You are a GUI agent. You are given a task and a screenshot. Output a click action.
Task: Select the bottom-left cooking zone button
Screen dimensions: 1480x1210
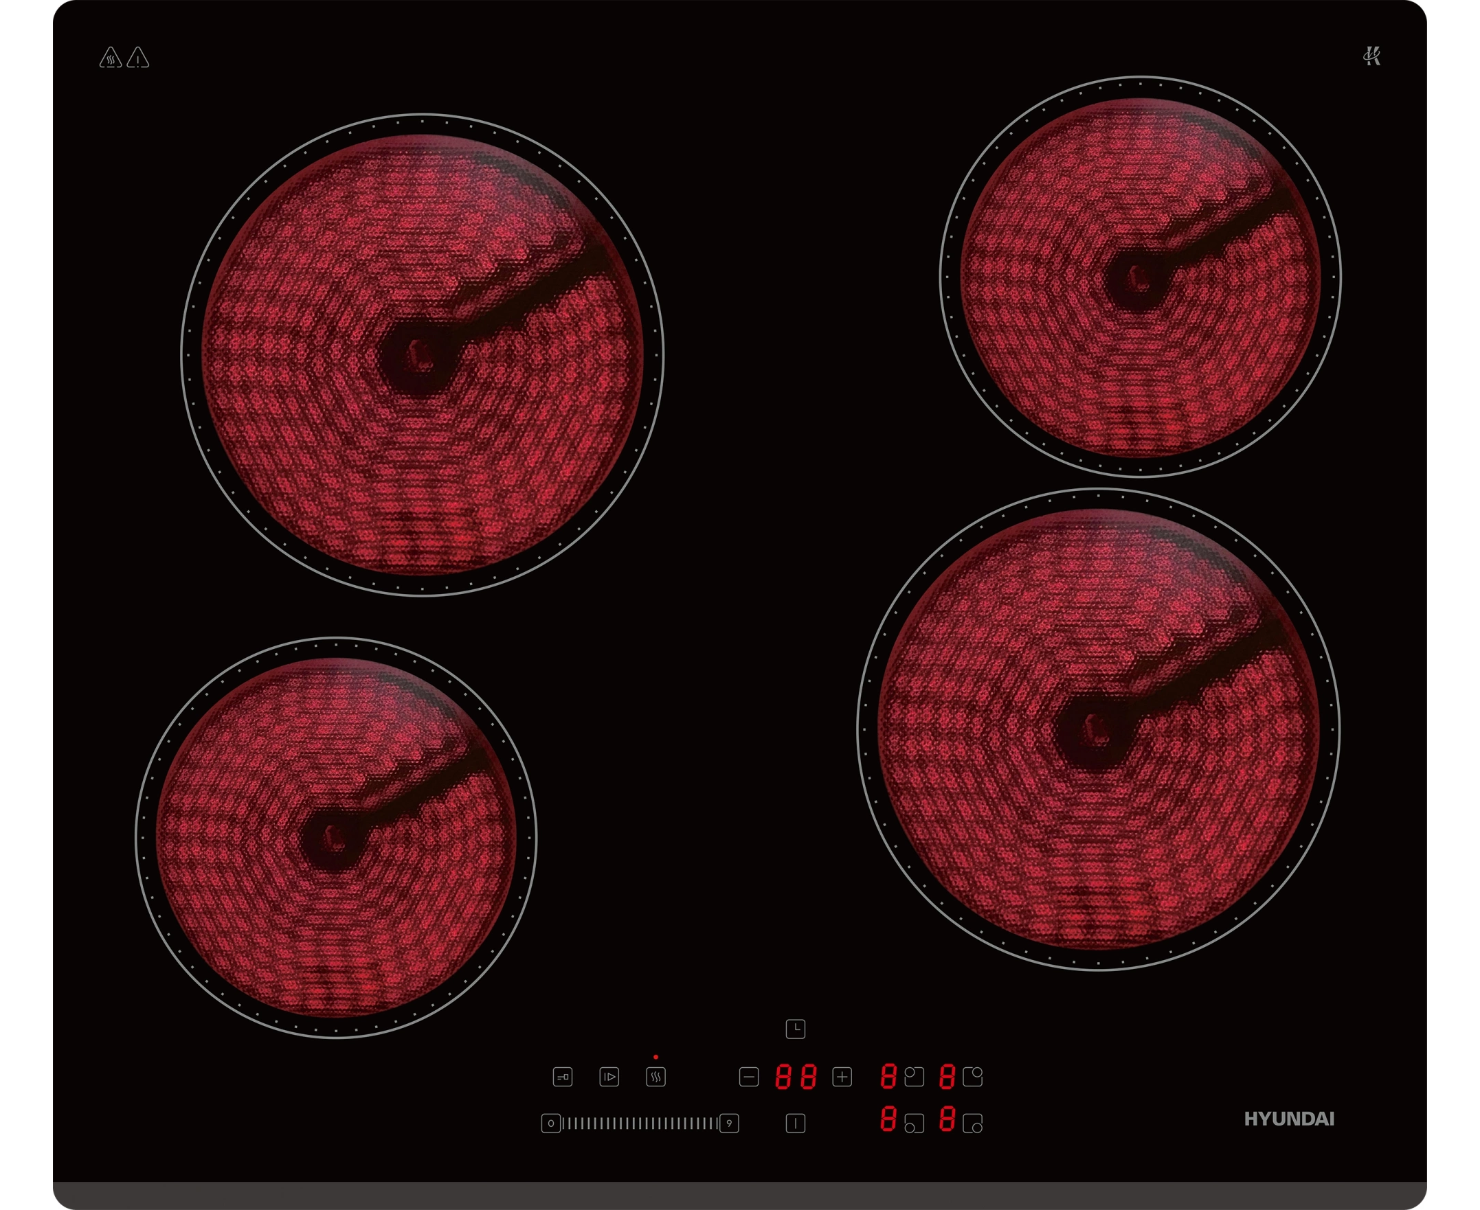914,1123
